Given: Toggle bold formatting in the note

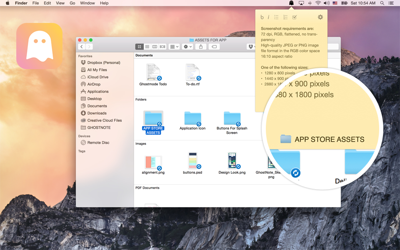Looking at the screenshot, I should [262, 17].
